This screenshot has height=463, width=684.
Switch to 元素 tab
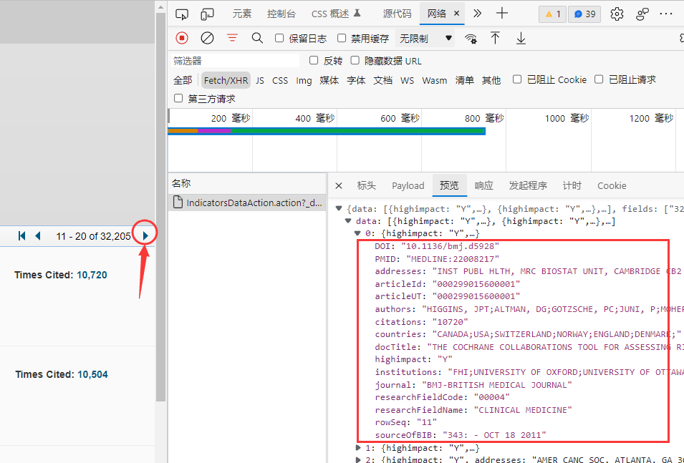pos(241,14)
